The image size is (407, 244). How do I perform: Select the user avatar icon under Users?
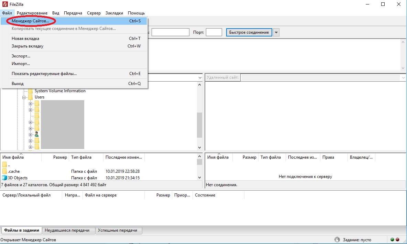(x=36, y=134)
